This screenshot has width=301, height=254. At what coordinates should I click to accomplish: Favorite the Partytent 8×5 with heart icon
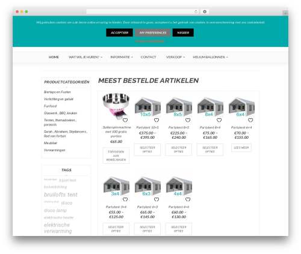(x=188, y=120)
